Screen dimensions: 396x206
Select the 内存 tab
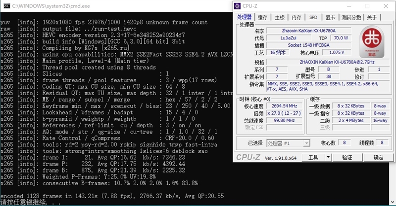[x=296, y=17]
